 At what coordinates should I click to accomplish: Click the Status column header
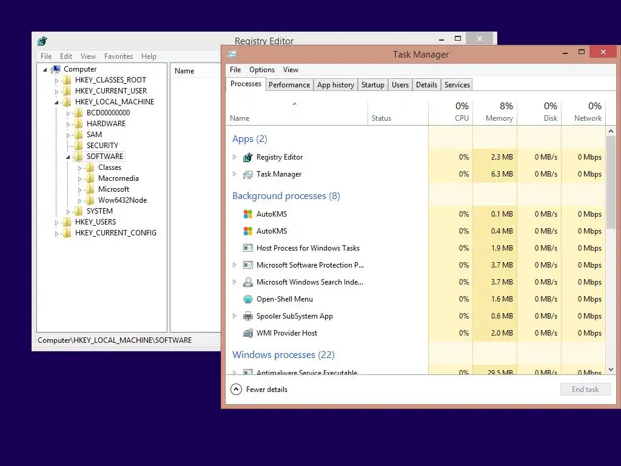point(398,112)
